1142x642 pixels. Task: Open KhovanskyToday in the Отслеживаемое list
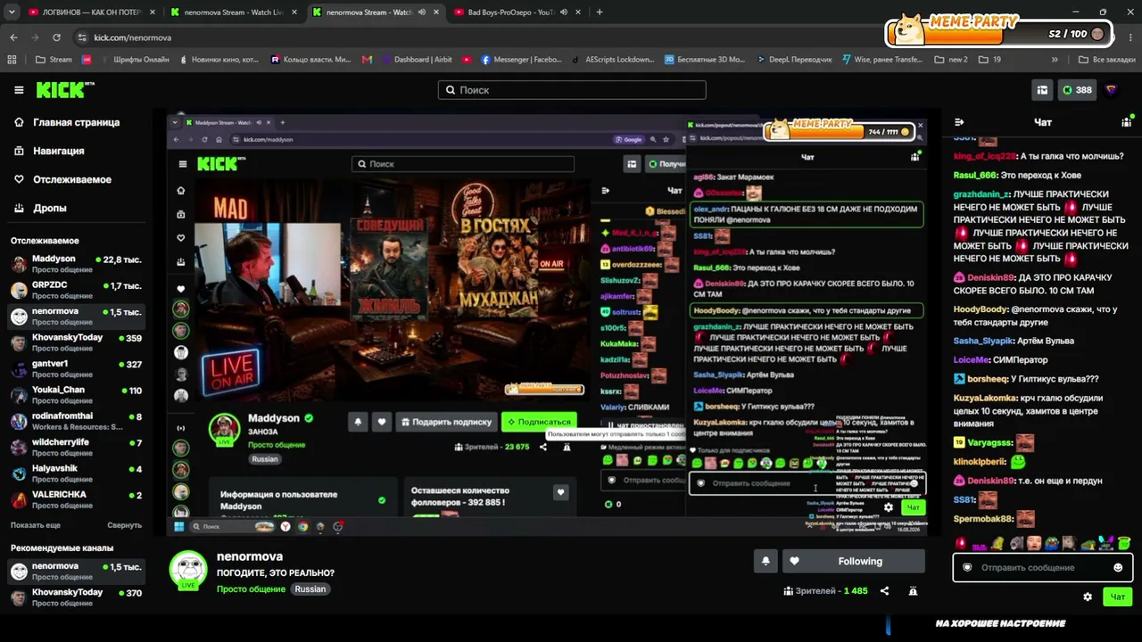click(76, 342)
